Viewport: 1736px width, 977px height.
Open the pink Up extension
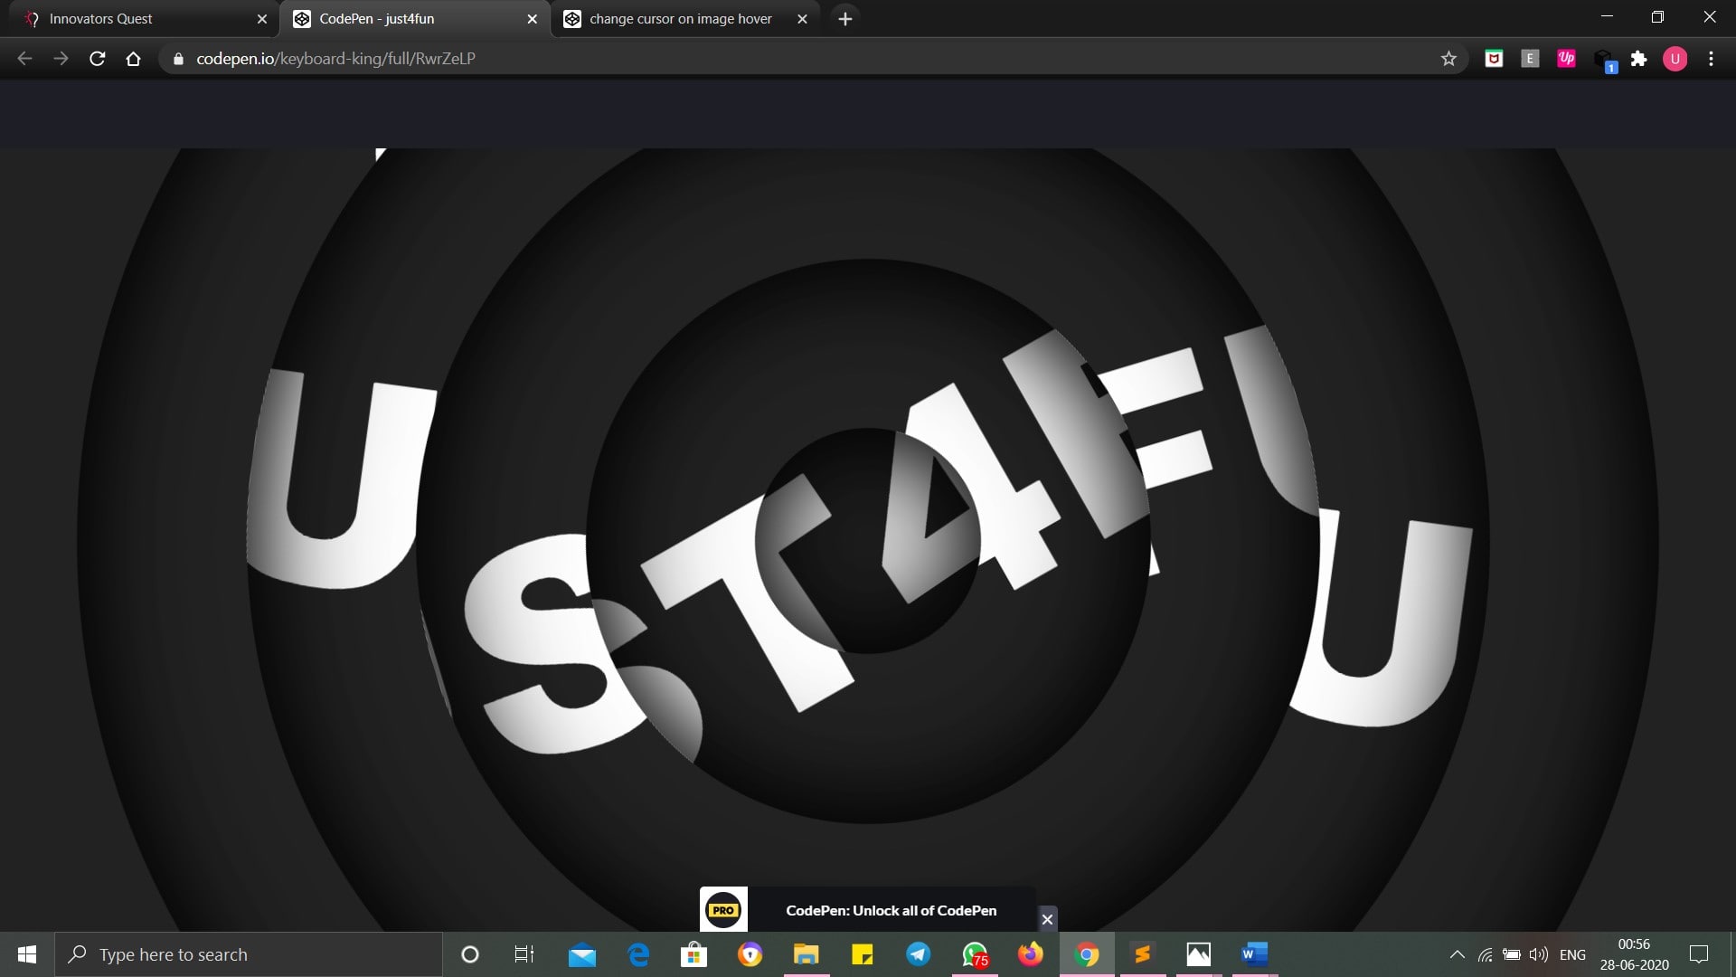pyautogui.click(x=1566, y=59)
